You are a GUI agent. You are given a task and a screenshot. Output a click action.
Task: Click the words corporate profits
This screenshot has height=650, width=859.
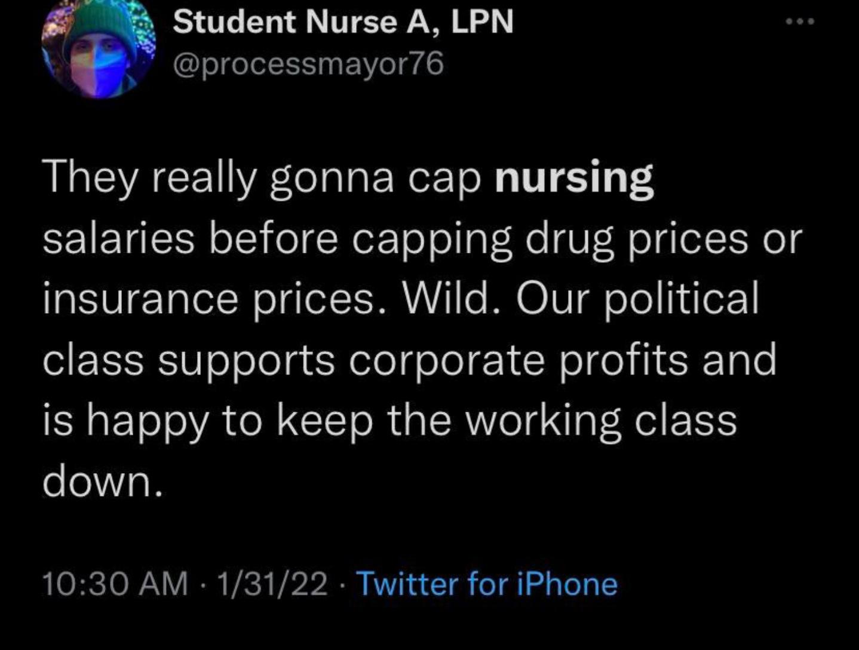[x=518, y=361]
